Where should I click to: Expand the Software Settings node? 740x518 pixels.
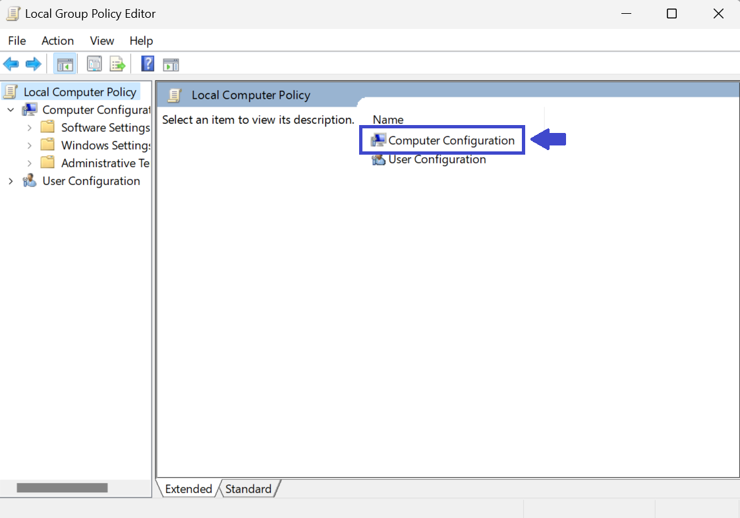[29, 128]
